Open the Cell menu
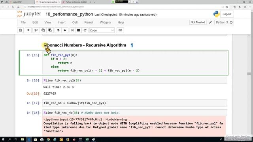The image size is (253, 142). [75, 22]
